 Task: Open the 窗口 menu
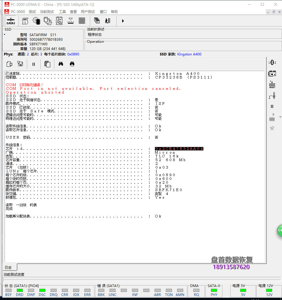coord(103,12)
